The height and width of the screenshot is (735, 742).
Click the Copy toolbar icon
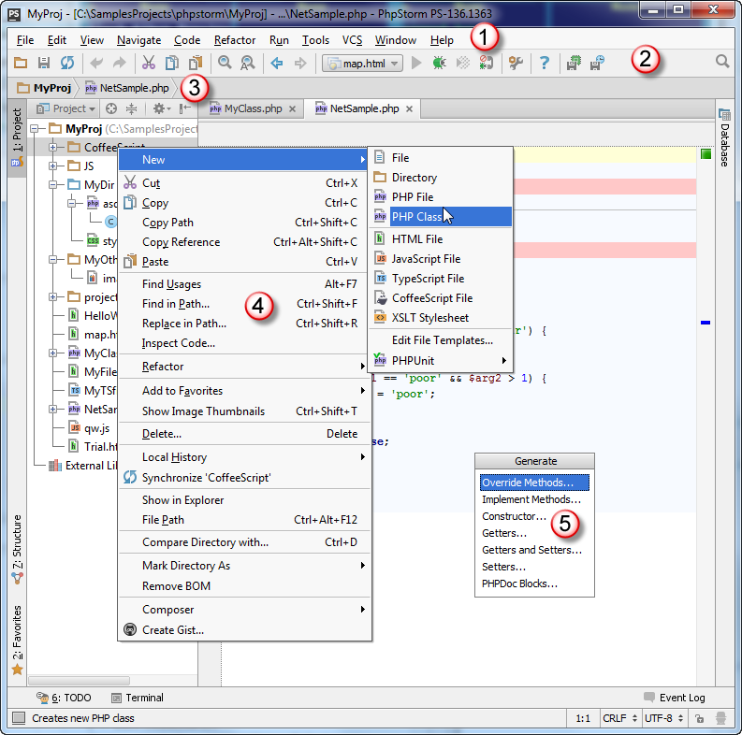(172, 63)
